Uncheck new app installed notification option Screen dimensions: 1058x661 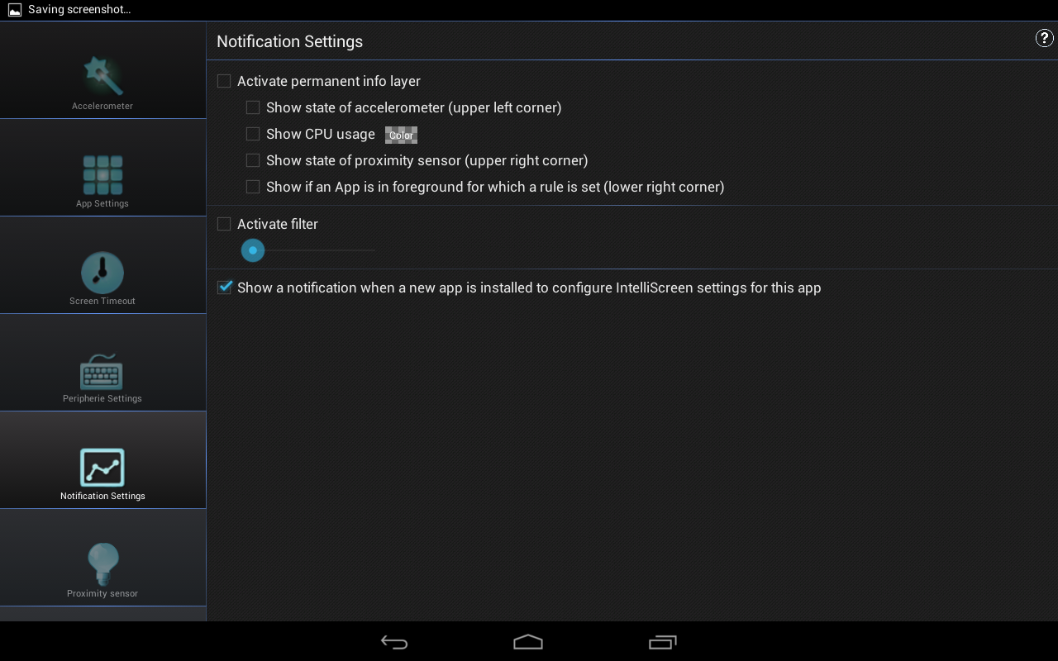[x=224, y=288]
